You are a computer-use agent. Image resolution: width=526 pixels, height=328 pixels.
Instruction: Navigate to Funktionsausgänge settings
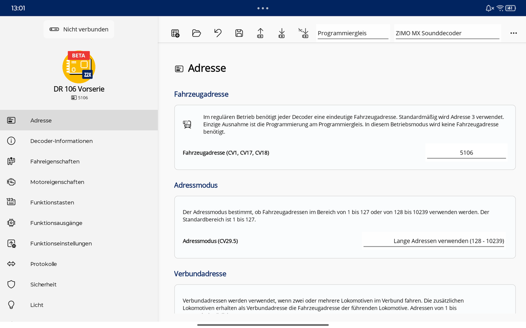pyautogui.click(x=56, y=223)
